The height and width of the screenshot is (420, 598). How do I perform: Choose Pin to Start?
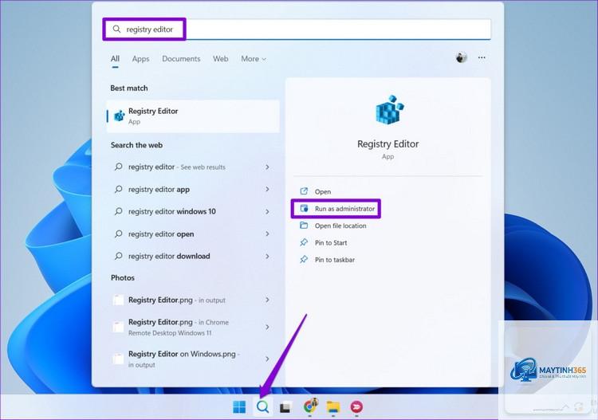pyautogui.click(x=331, y=243)
